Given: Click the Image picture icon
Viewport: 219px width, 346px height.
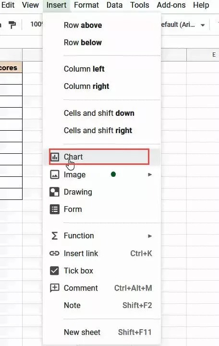Looking at the screenshot, I should point(54,174).
